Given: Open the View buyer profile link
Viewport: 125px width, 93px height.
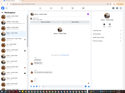Looking at the screenshot, I should point(65,55).
